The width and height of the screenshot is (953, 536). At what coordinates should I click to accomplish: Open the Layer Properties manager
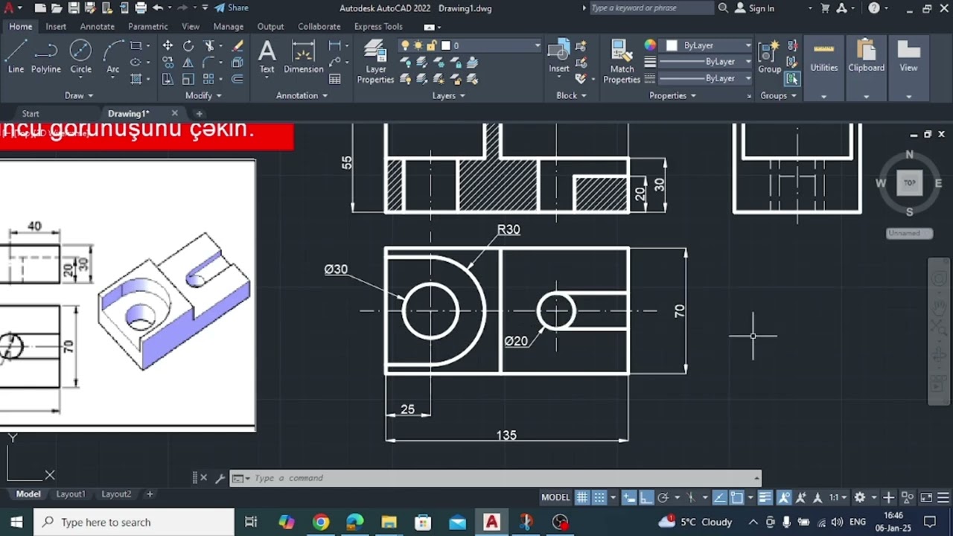point(375,62)
